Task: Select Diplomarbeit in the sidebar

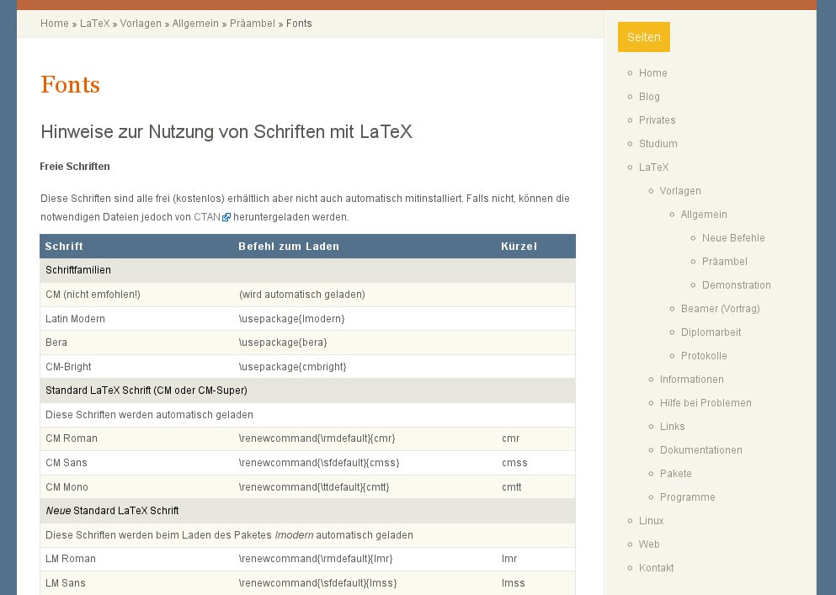Action: (x=711, y=332)
